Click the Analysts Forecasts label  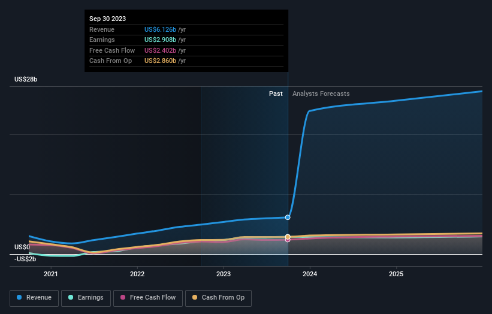tap(321, 94)
